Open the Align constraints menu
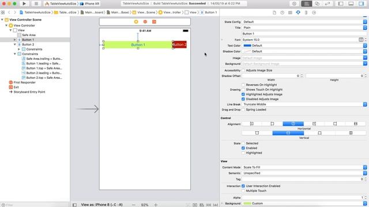The image size is (369, 207). pyautogui.click(x=202, y=205)
